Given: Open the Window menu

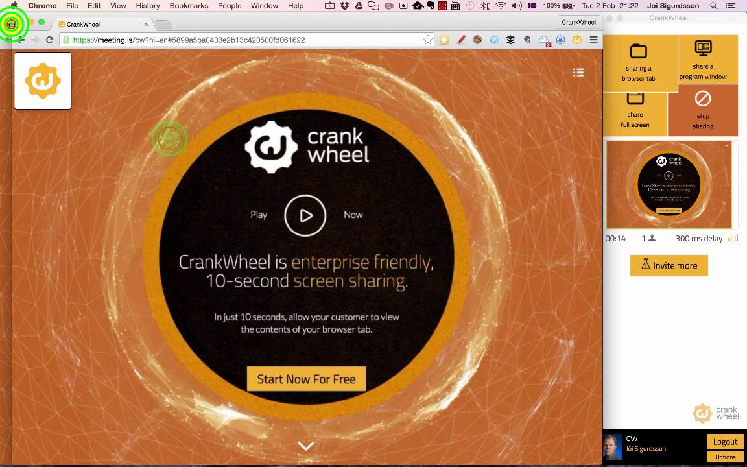Looking at the screenshot, I should click(265, 6).
